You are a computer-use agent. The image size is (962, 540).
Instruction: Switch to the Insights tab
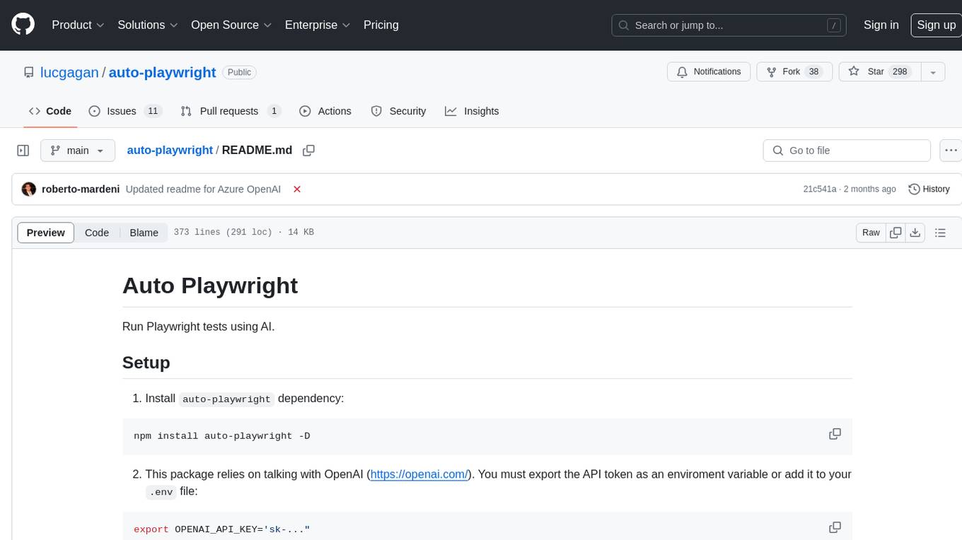coord(472,111)
